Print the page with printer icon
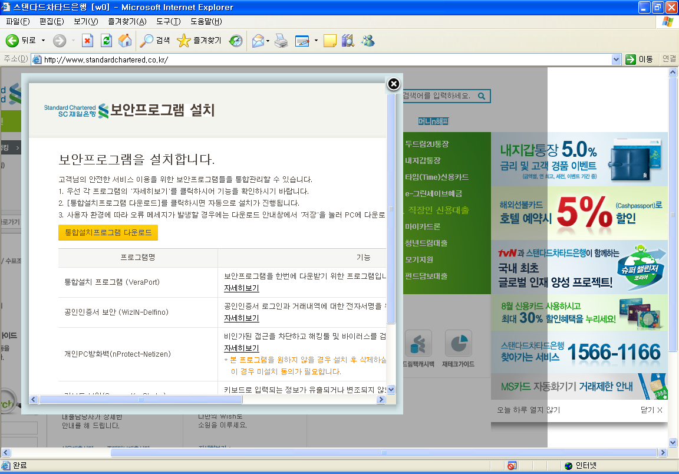 pyautogui.click(x=281, y=41)
